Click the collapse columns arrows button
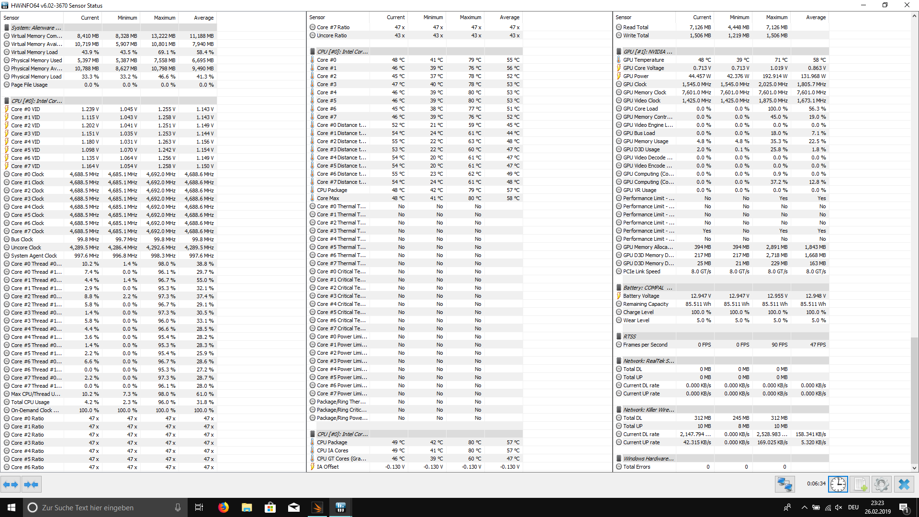 31,484
